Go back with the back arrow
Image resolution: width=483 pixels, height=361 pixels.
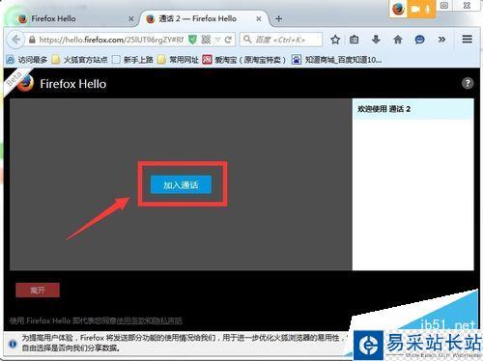pos(15,40)
